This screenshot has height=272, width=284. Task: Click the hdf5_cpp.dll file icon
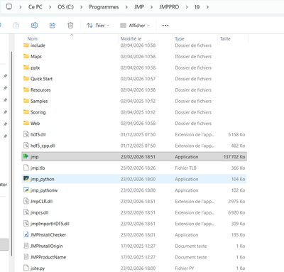point(26,146)
